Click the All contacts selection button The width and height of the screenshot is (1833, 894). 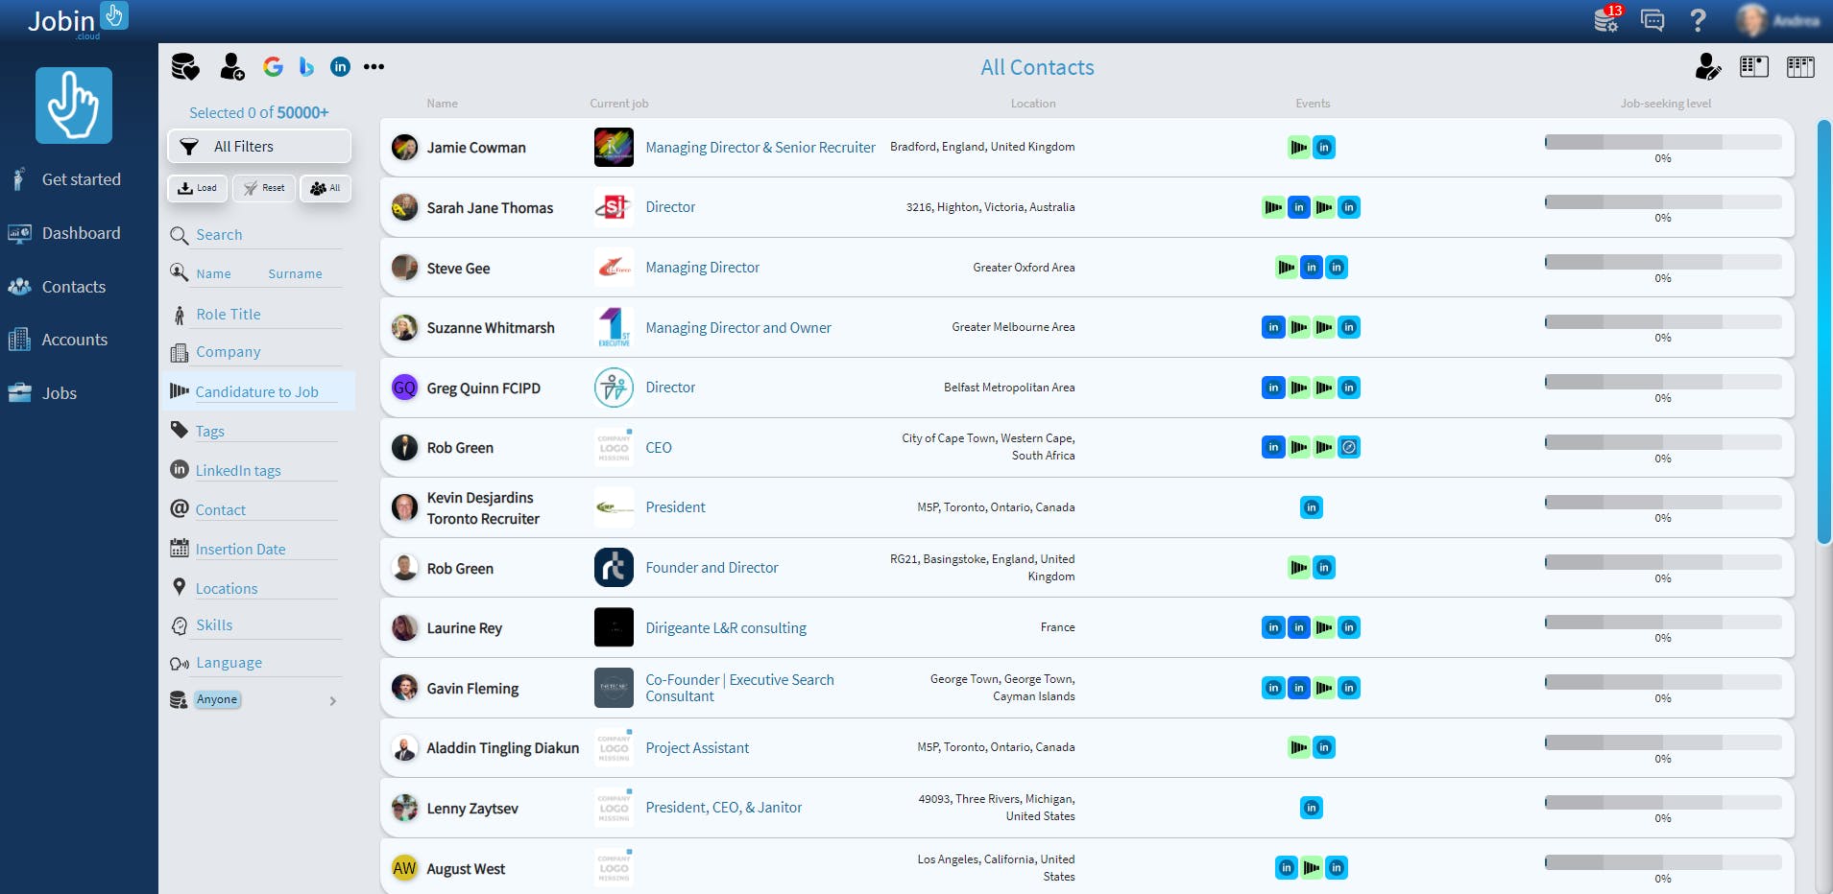click(326, 188)
